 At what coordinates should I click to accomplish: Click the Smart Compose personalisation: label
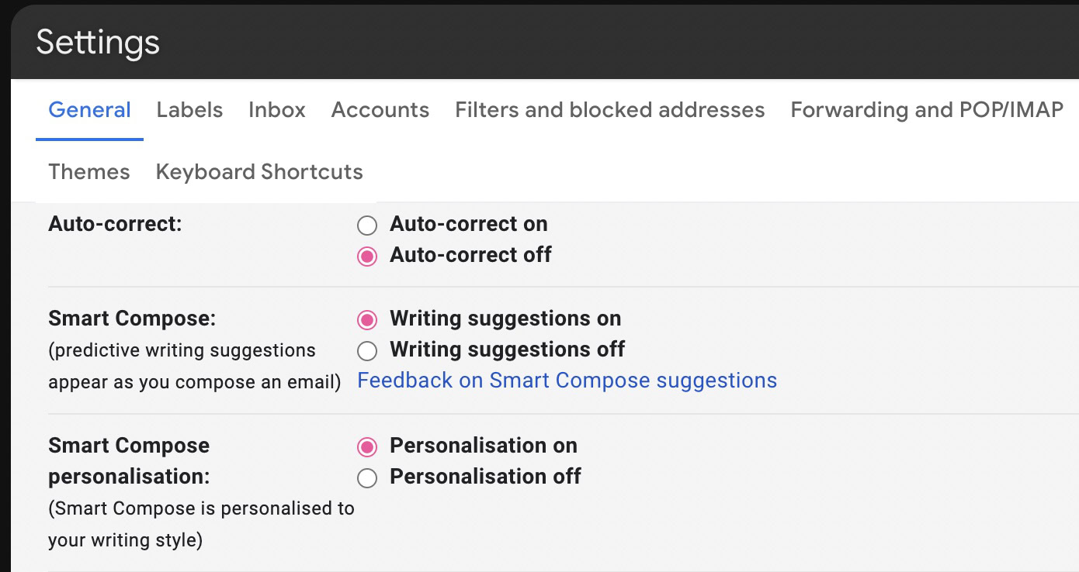(129, 460)
